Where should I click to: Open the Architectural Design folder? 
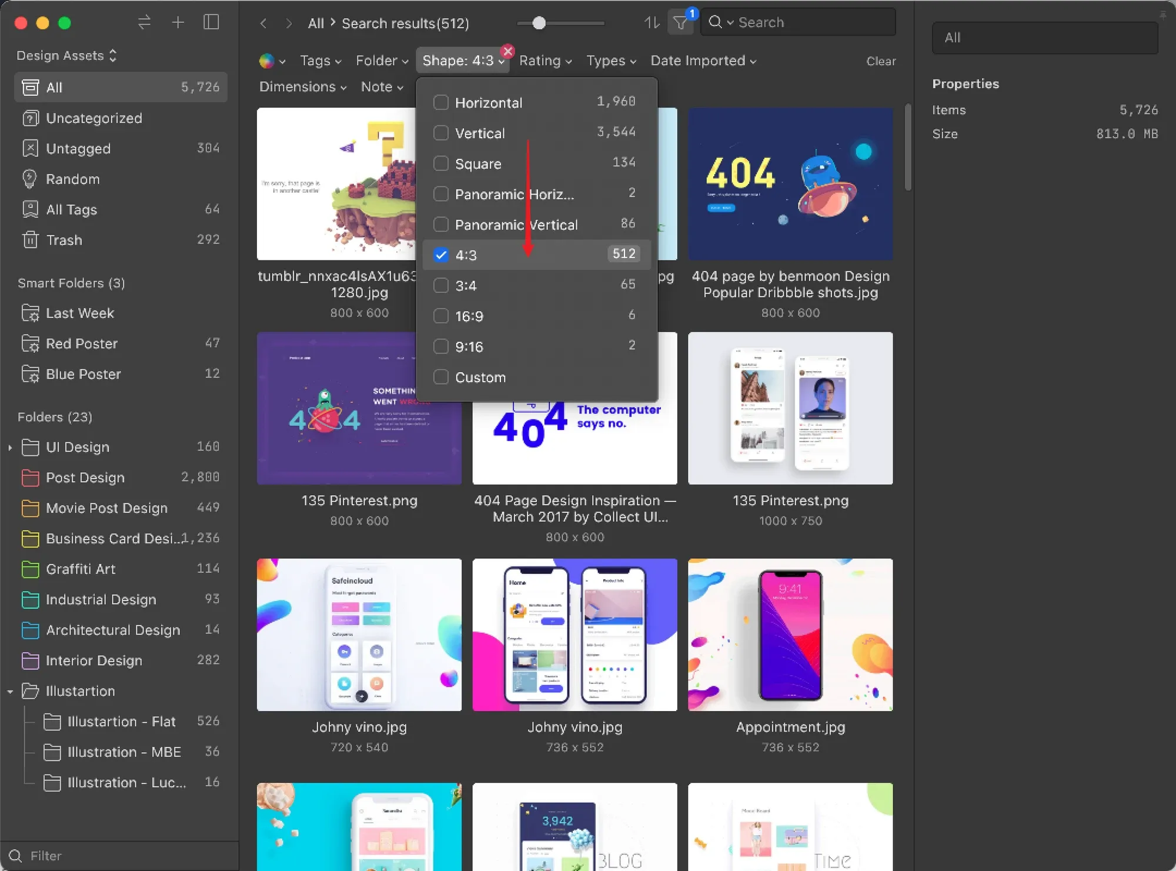(121, 630)
